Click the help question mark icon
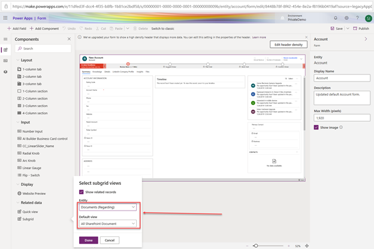Screen dimensions: 374x249 (356, 18)
